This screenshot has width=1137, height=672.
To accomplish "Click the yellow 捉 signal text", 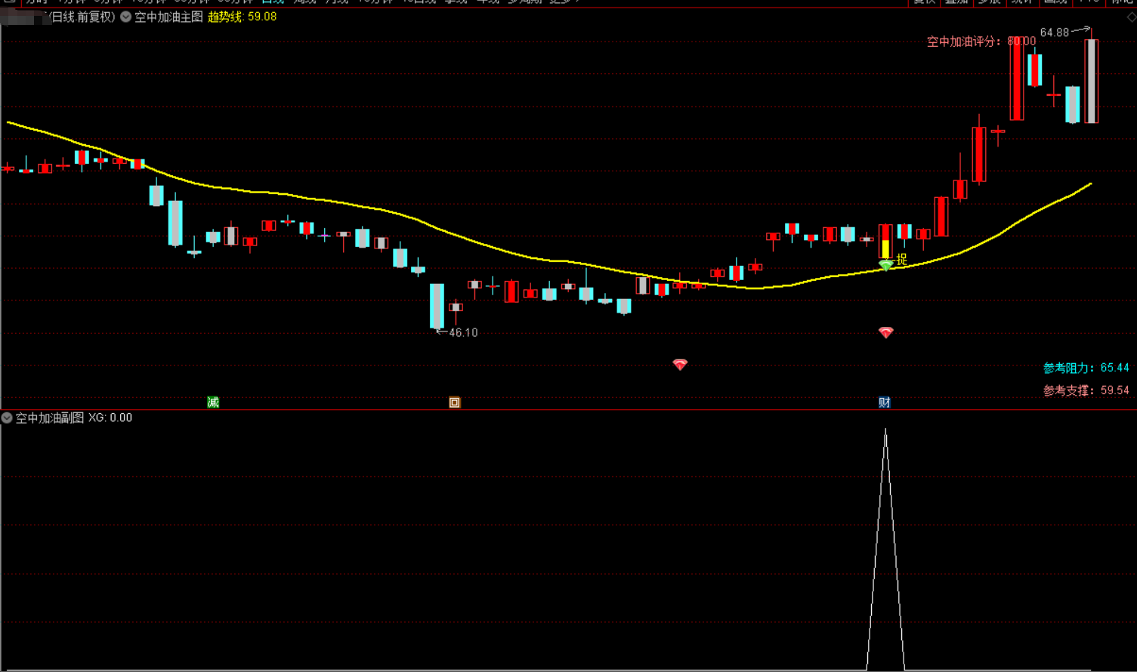I will [x=901, y=259].
